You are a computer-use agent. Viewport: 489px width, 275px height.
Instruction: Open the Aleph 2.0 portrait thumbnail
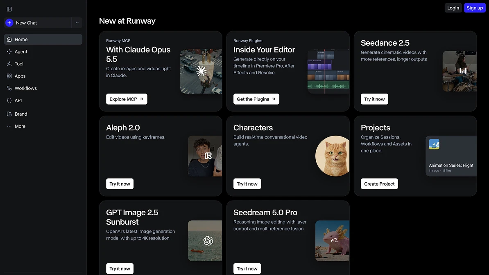coord(205,156)
